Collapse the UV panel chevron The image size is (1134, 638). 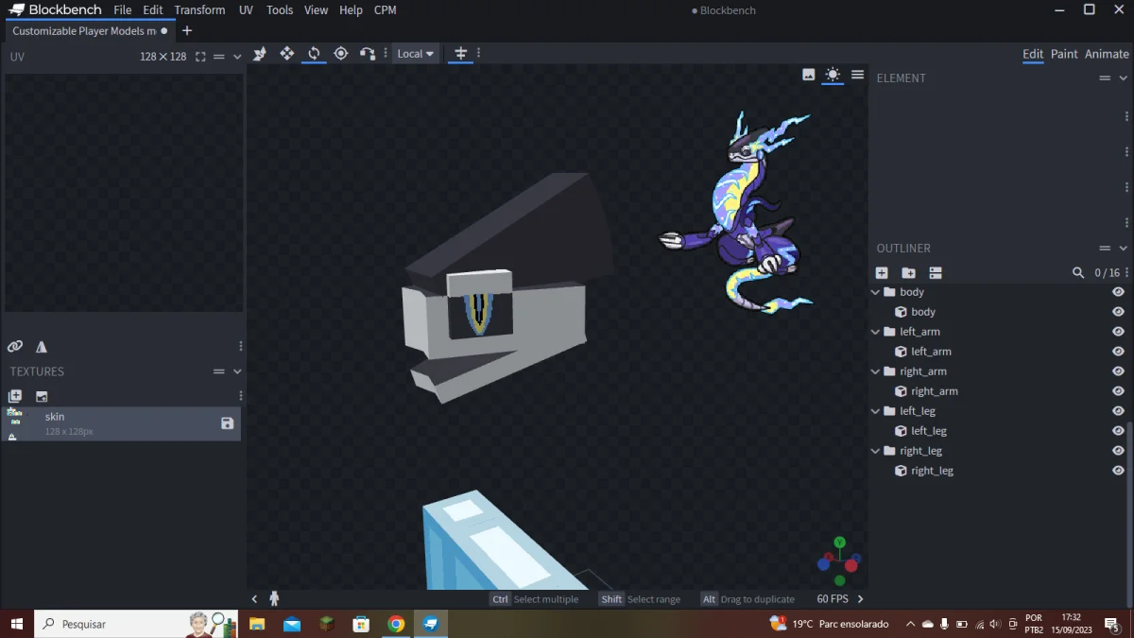pyautogui.click(x=237, y=57)
